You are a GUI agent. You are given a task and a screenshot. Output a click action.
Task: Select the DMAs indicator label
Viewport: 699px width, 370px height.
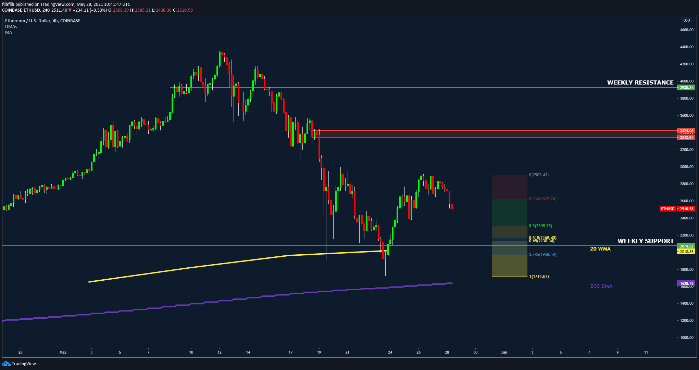[11, 26]
